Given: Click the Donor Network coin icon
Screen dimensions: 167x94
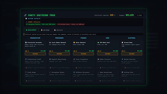Looking at the screenshot, I should [74, 43].
